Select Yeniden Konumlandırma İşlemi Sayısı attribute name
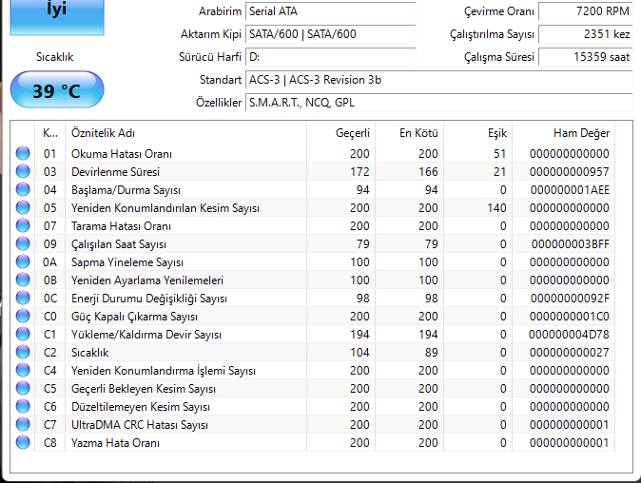This screenshot has width=641, height=483. pyautogui.click(x=164, y=371)
